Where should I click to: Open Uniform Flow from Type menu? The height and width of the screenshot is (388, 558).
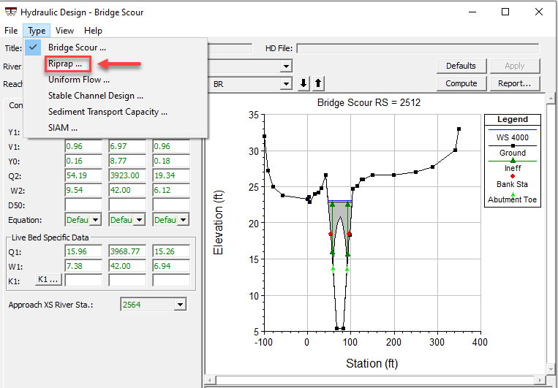tap(79, 80)
